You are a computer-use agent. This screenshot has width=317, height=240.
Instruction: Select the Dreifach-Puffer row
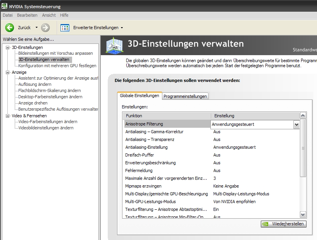pos(212,155)
